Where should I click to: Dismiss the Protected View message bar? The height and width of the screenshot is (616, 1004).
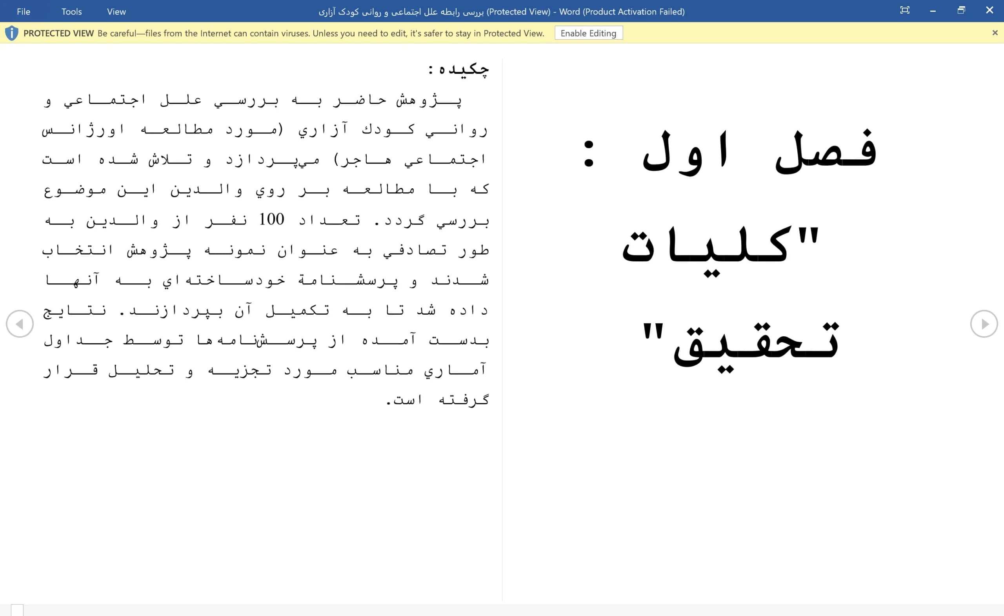(995, 33)
